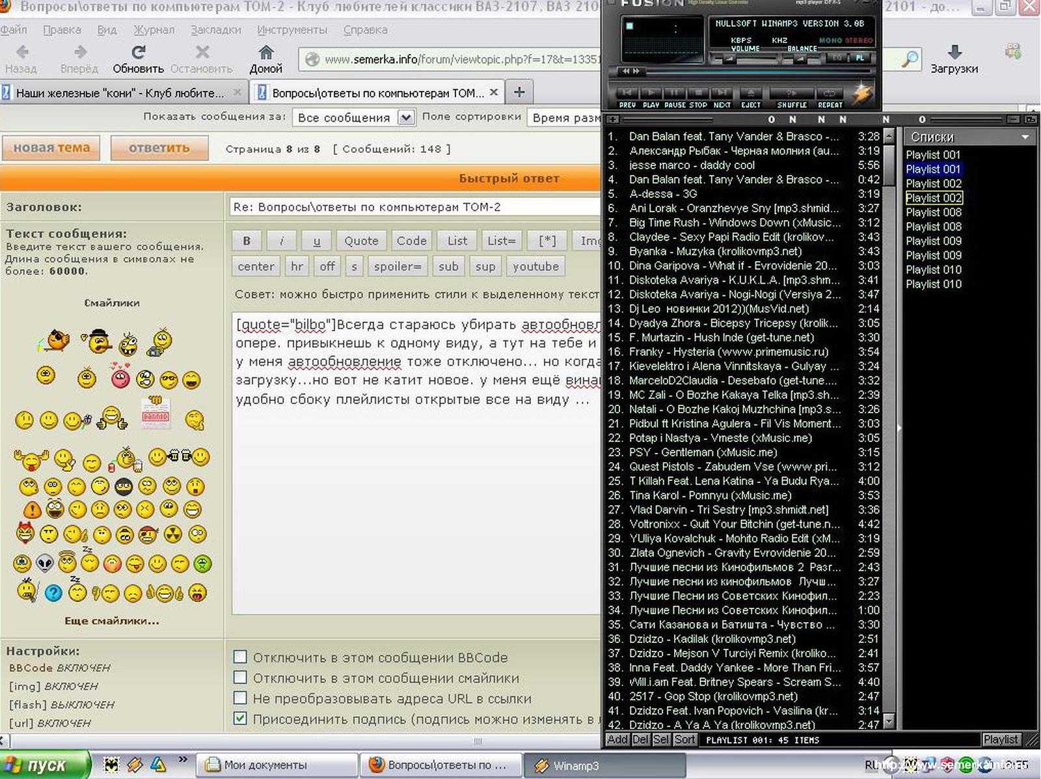Skip to the next track in Winamp
The image size is (1041, 779).
click(x=722, y=94)
